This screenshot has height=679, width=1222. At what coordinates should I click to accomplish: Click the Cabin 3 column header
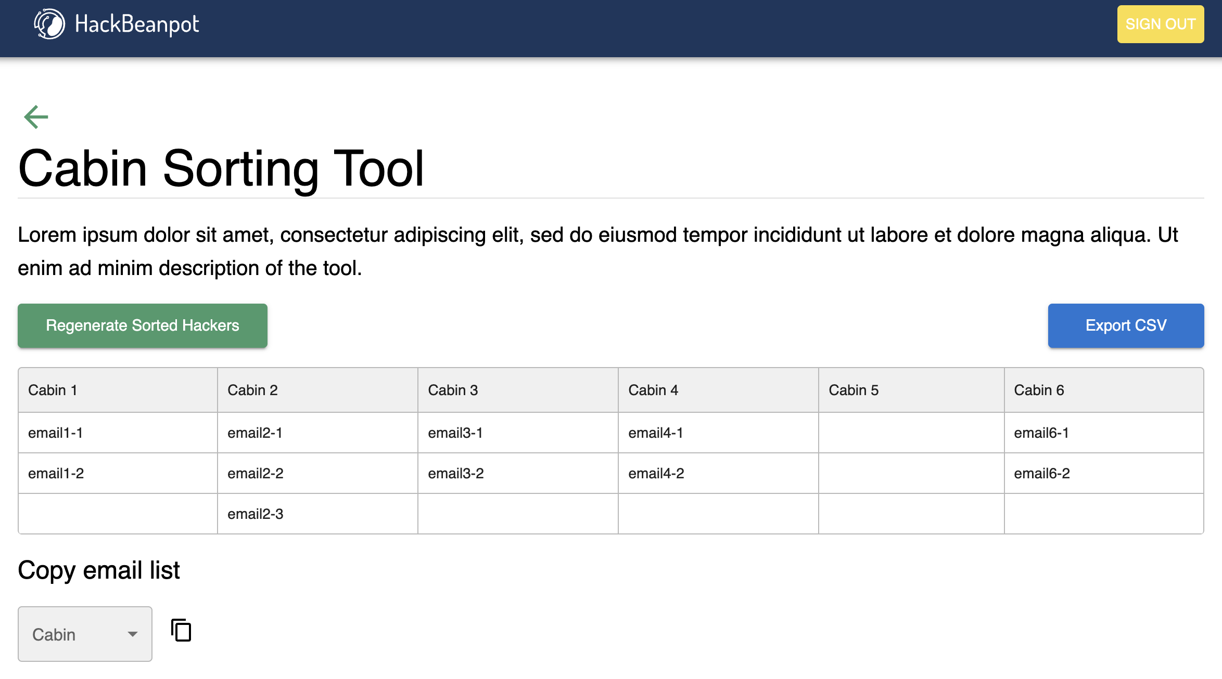point(453,390)
